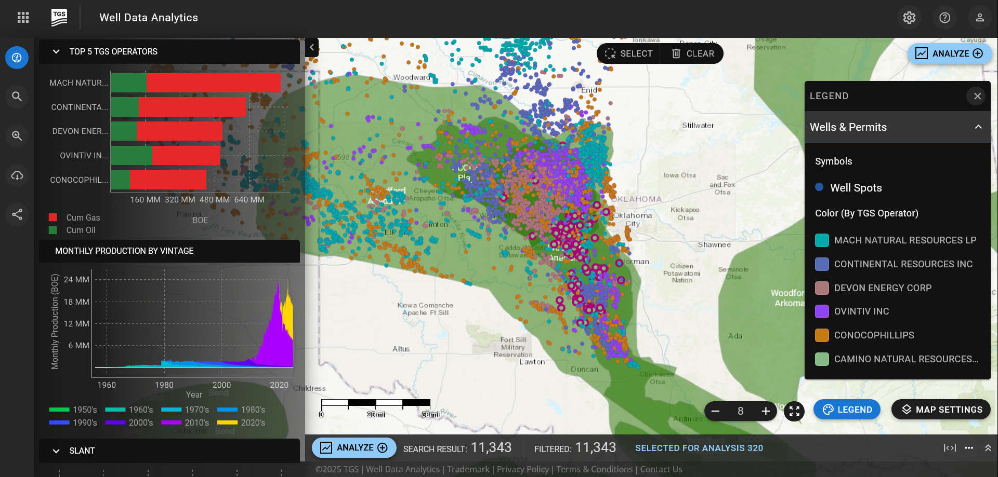Open the help question mark icon
The height and width of the screenshot is (477, 998).
click(944, 18)
